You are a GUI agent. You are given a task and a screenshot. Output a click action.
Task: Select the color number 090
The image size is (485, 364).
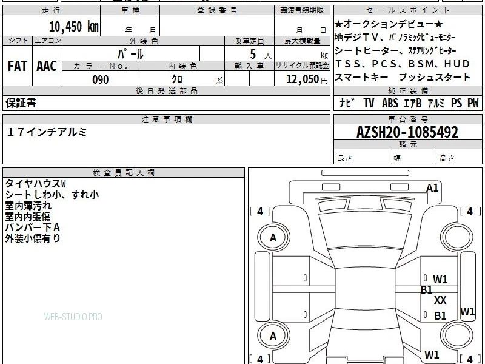(x=101, y=79)
